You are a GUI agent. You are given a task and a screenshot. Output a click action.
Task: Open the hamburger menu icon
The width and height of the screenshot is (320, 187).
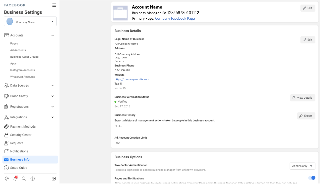54,5
